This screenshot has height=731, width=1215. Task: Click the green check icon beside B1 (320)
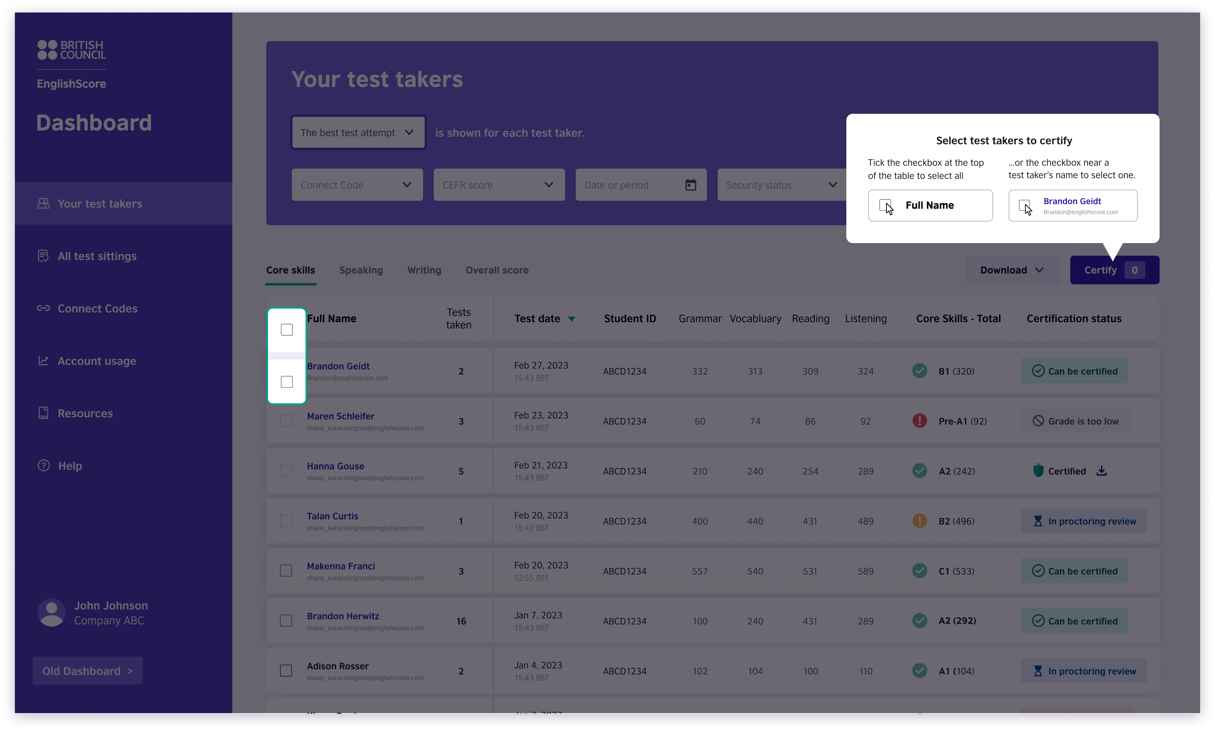point(919,371)
